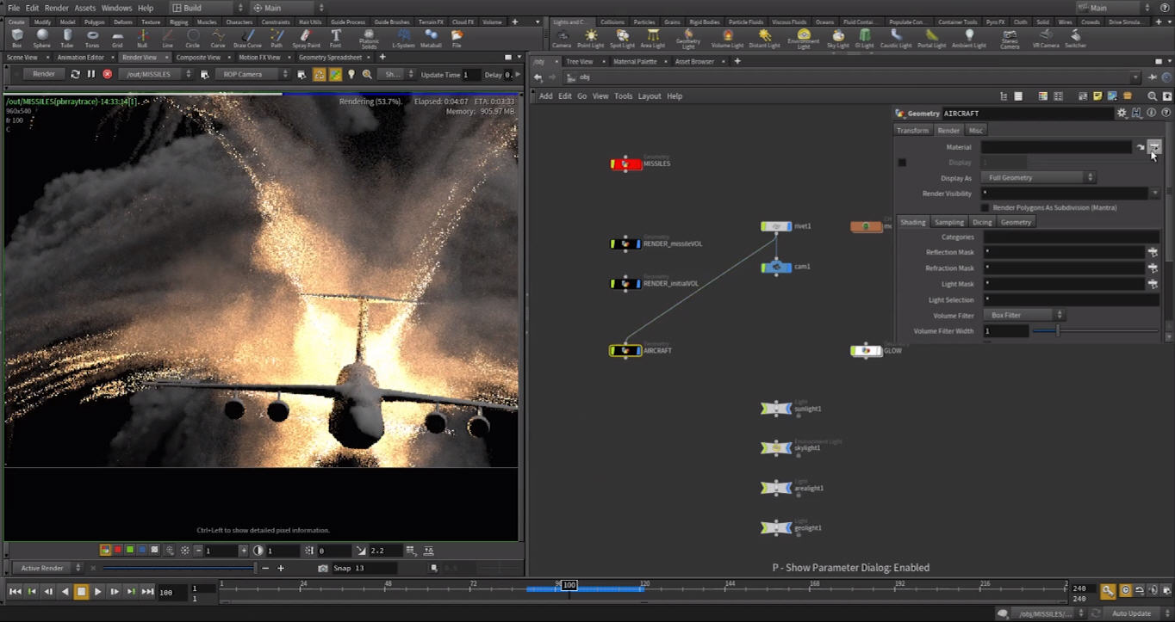Click the Material path input field

(1056, 147)
